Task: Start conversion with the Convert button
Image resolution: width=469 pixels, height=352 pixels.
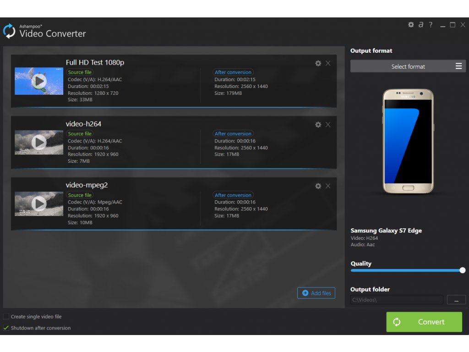Action: click(x=424, y=322)
